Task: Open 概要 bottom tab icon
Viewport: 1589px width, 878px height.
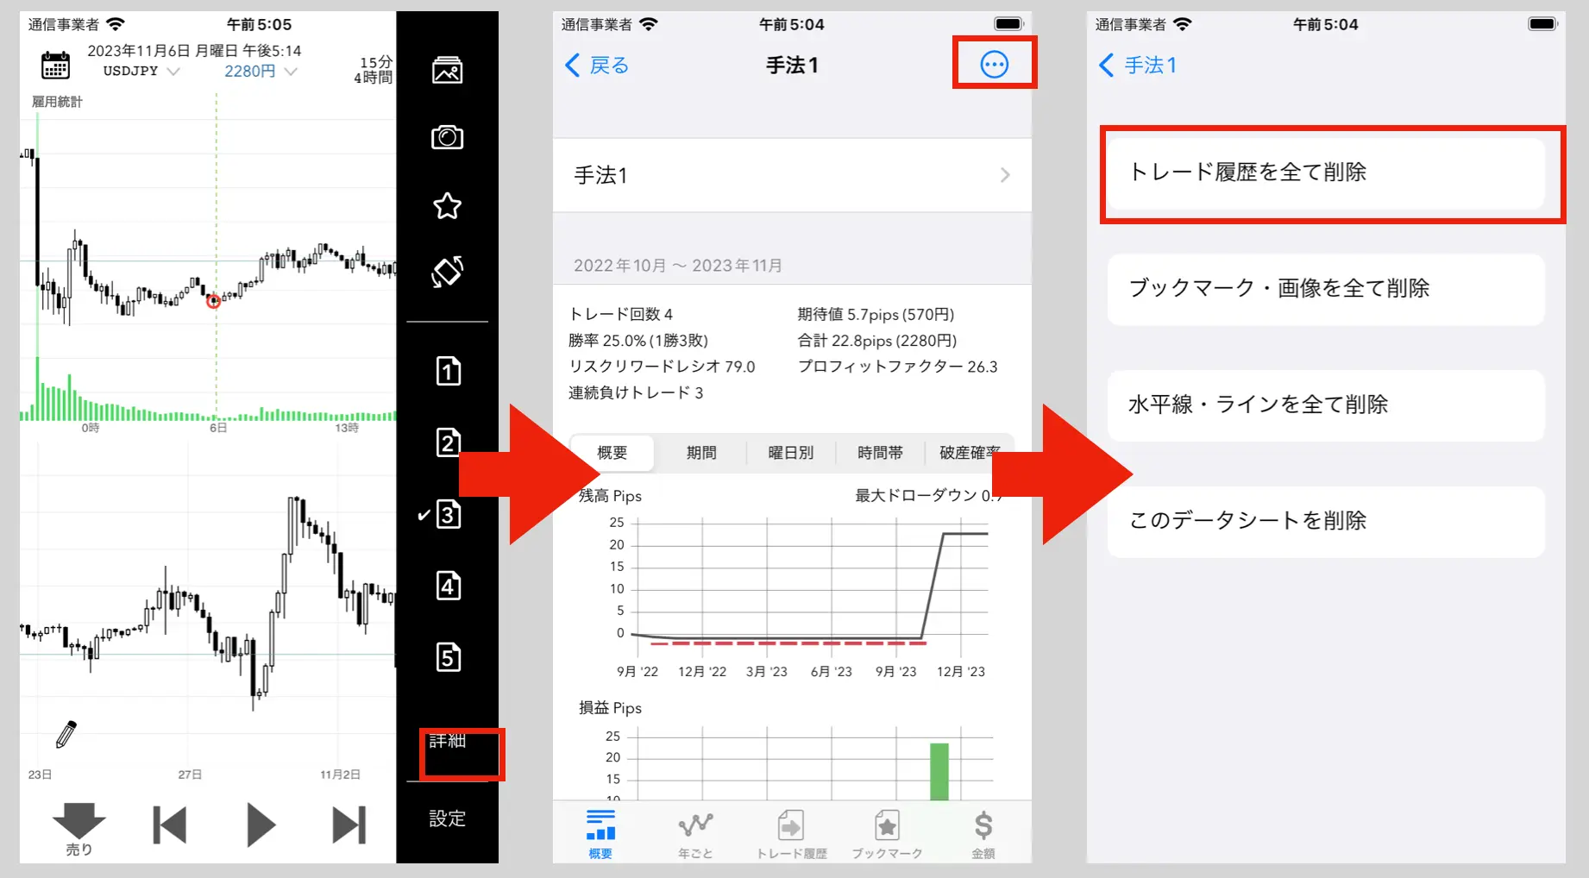Action: pyautogui.click(x=600, y=834)
